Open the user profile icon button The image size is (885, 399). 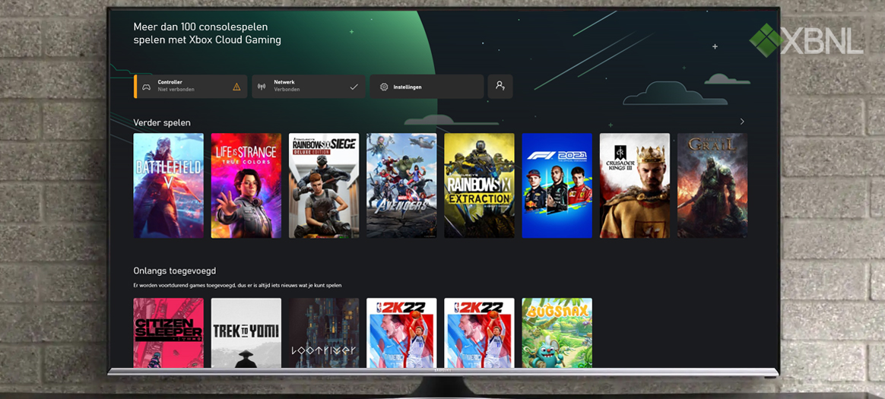point(500,87)
